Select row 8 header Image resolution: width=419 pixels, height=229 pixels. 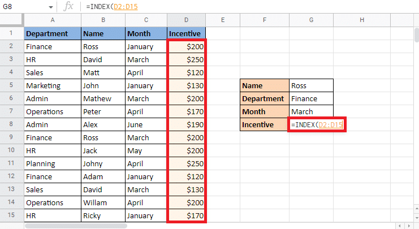pos(12,124)
